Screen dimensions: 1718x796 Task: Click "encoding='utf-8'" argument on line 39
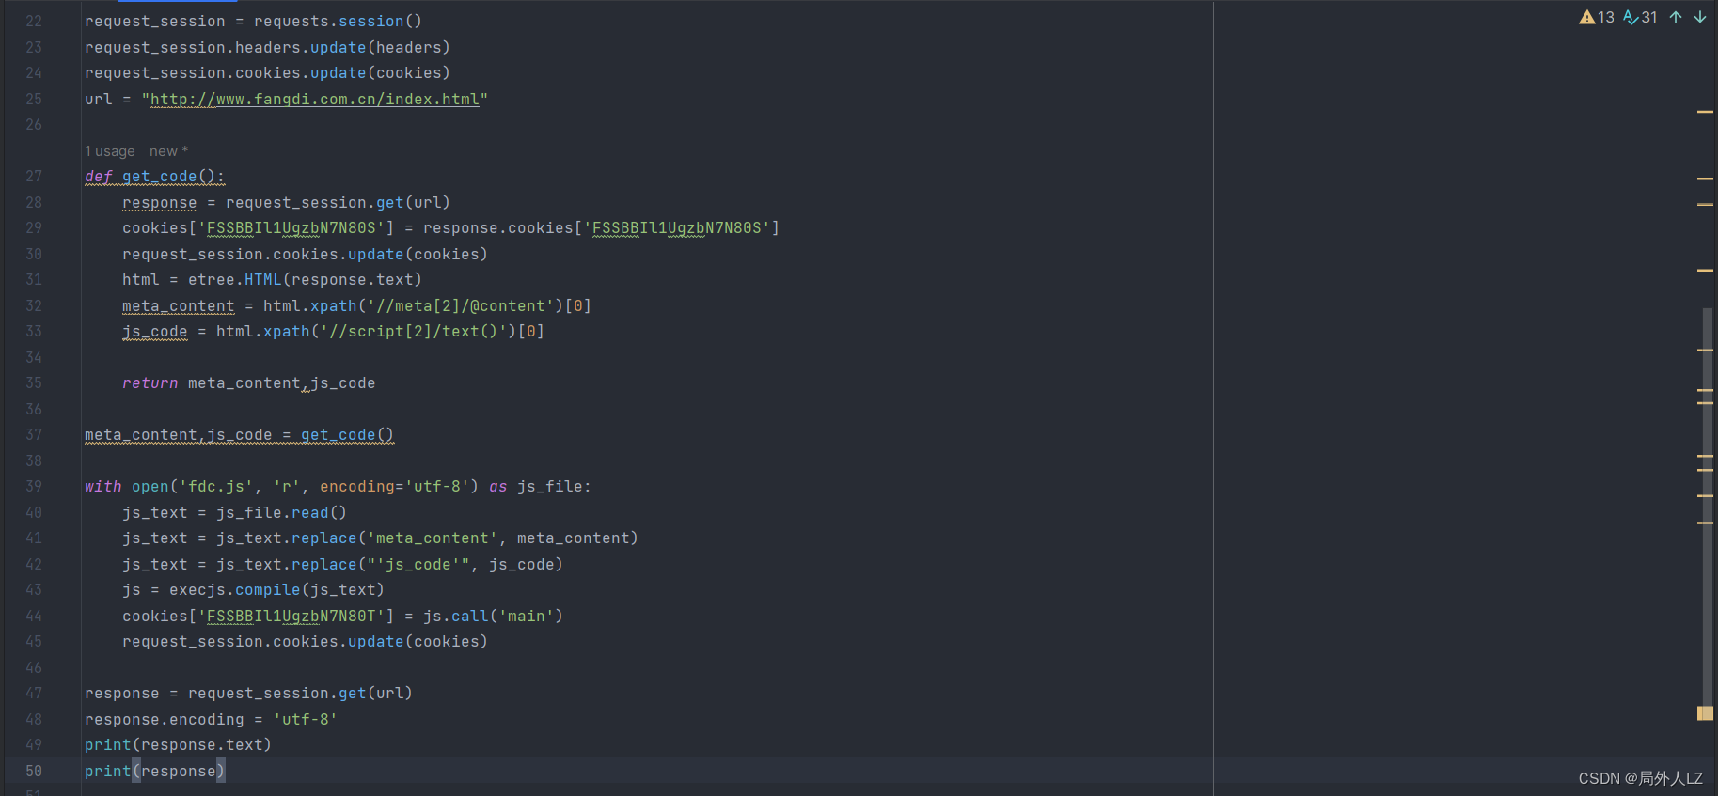point(395,487)
